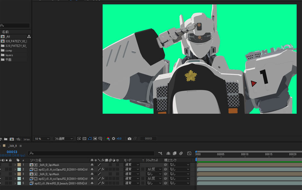Toggle lock box for layer 3

10,174
